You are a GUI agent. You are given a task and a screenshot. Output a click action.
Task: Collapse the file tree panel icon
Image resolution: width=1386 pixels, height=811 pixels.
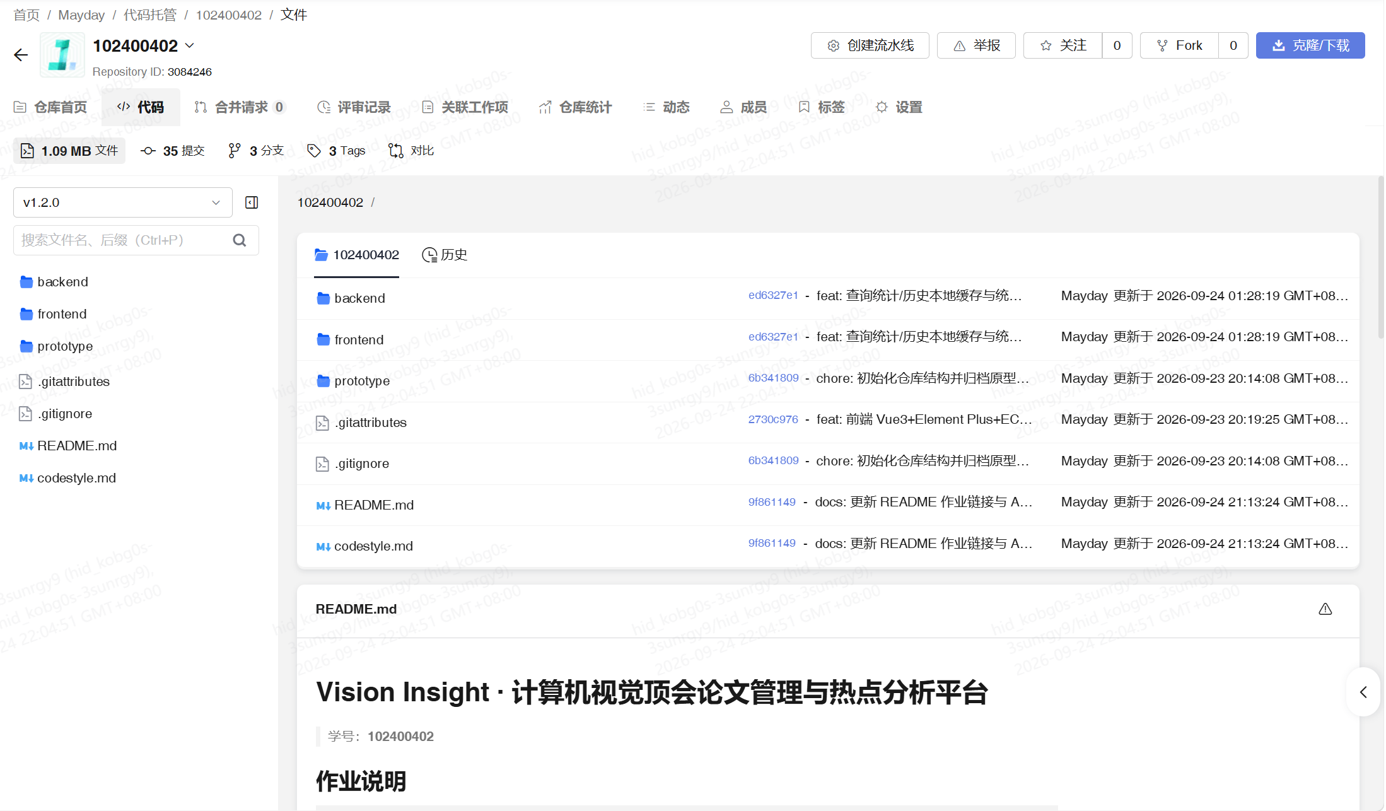(x=252, y=202)
